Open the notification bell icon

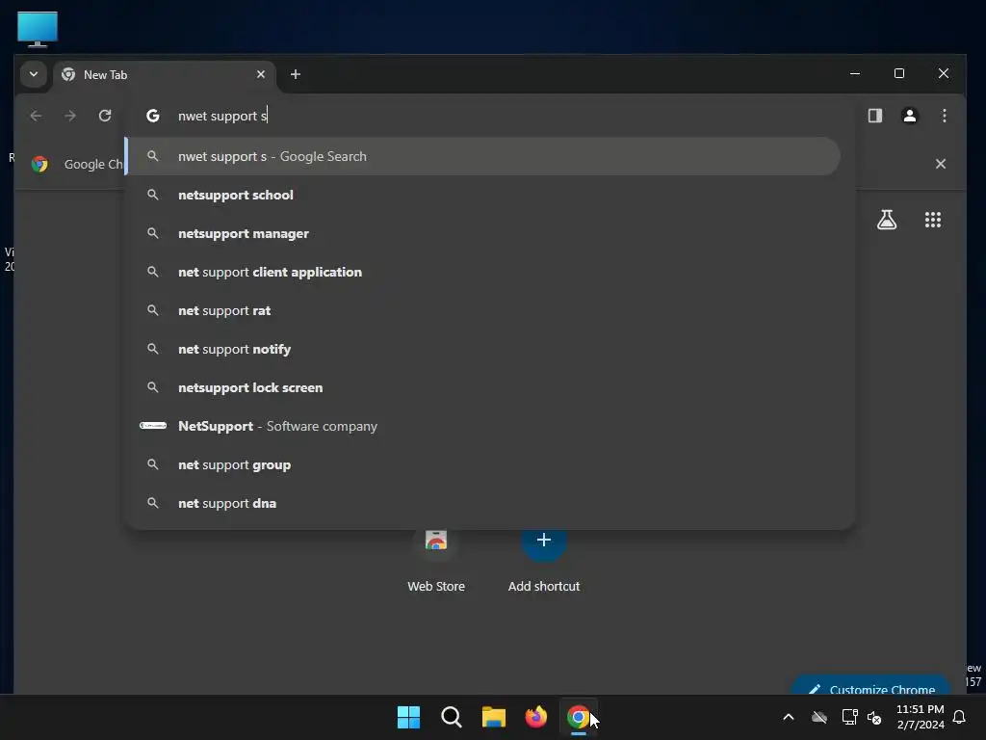(x=959, y=717)
